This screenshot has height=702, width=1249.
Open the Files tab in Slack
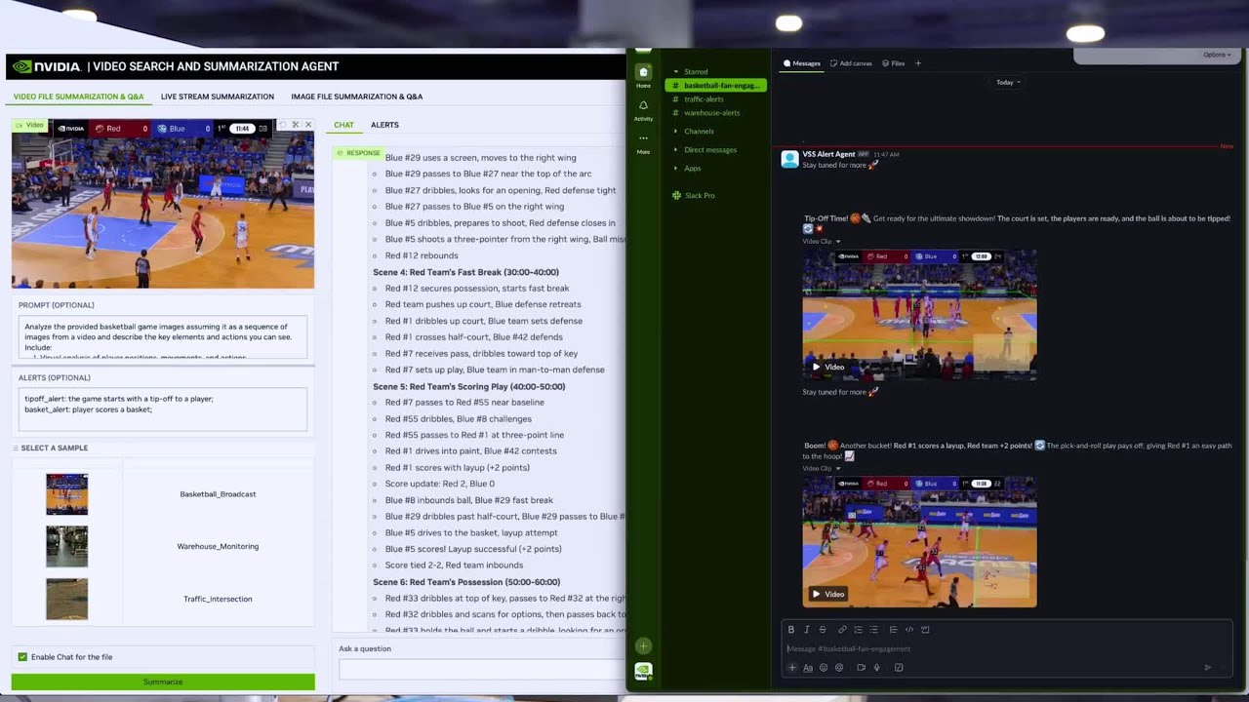(x=893, y=63)
